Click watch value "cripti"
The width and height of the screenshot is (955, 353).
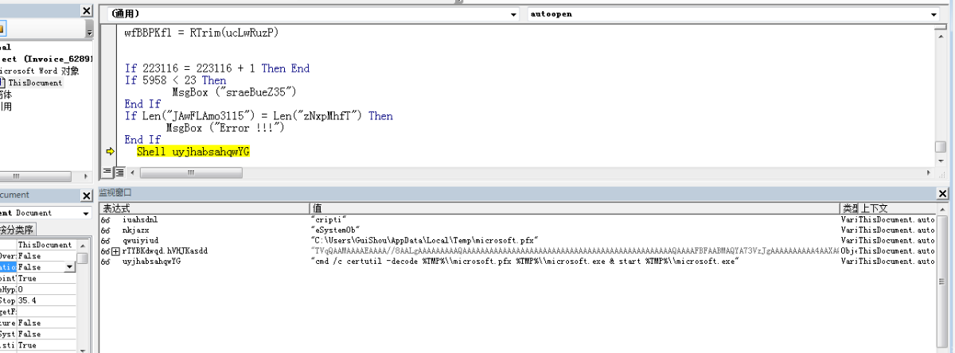pyautogui.click(x=329, y=218)
